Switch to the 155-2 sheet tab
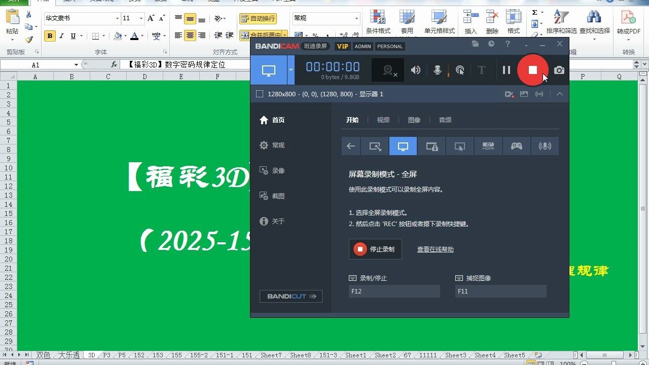 pos(199,355)
